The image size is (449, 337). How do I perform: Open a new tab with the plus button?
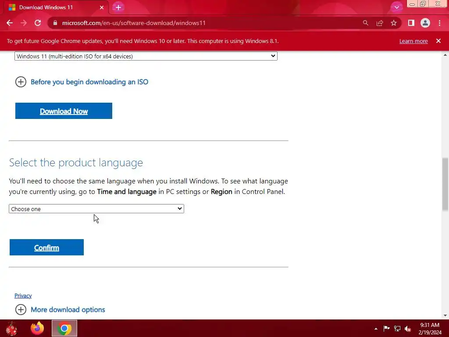(x=118, y=7)
